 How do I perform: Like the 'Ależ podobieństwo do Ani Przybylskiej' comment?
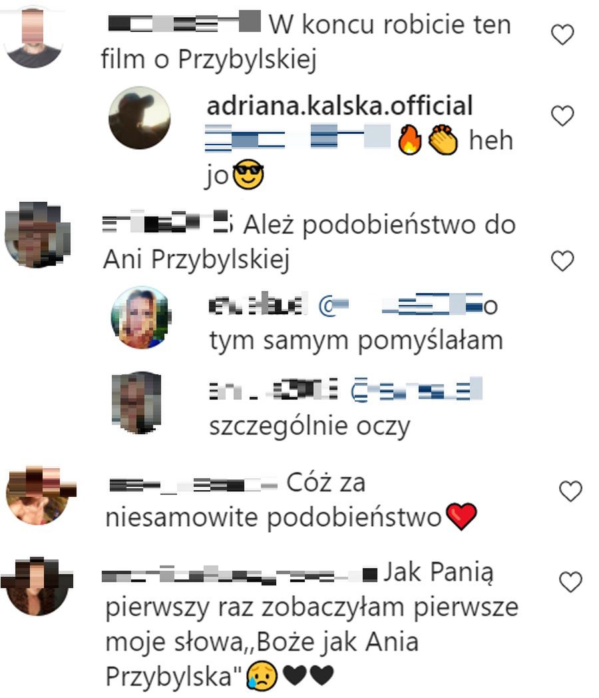(562, 260)
